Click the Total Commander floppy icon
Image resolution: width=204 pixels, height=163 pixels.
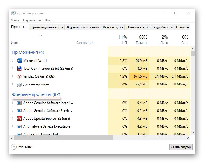pyautogui.click(x=19, y=69)
